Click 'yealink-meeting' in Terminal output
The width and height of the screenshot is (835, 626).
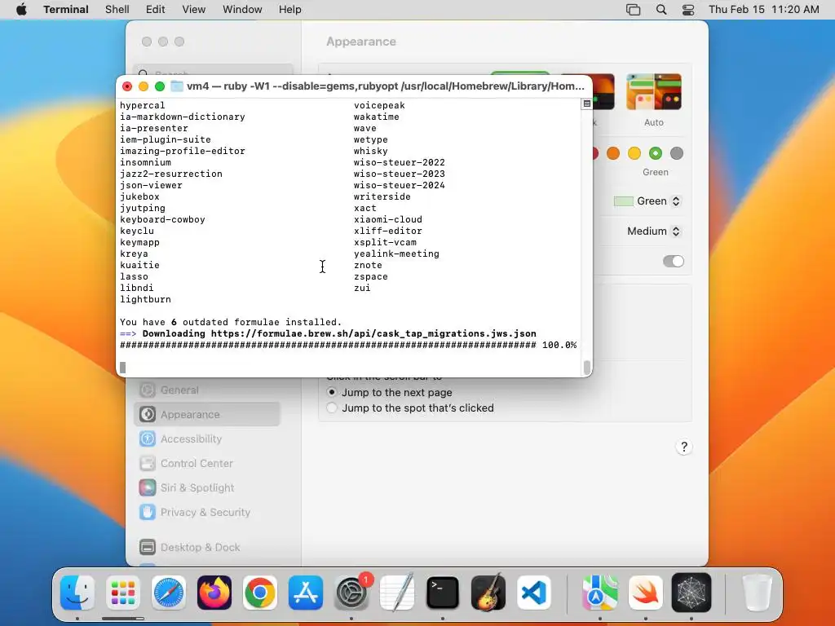coord(397,254)
